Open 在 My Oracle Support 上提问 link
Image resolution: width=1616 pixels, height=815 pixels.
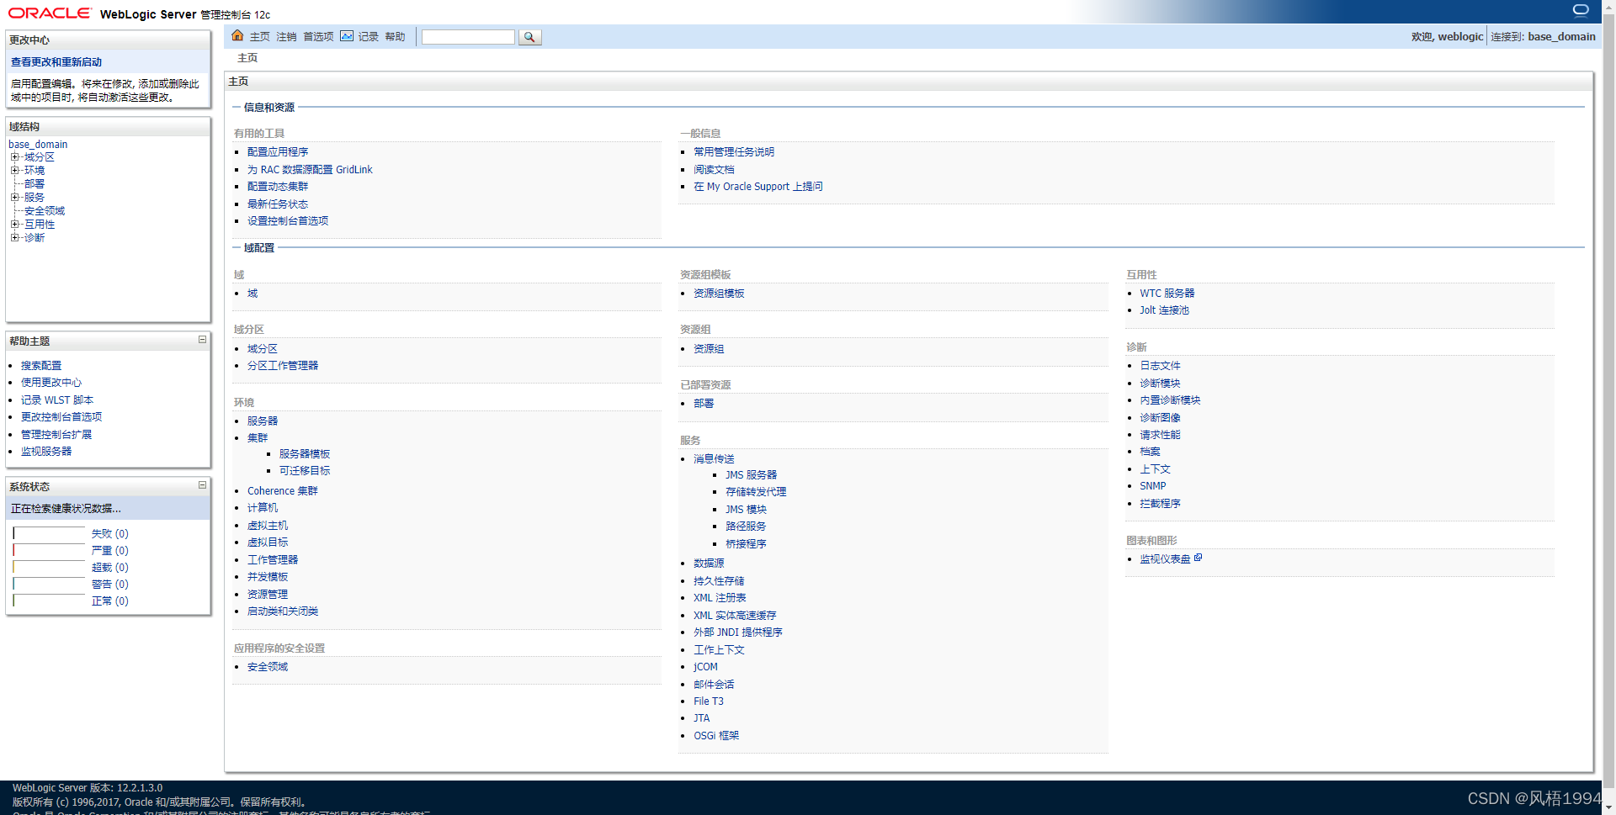pos(758,187)
